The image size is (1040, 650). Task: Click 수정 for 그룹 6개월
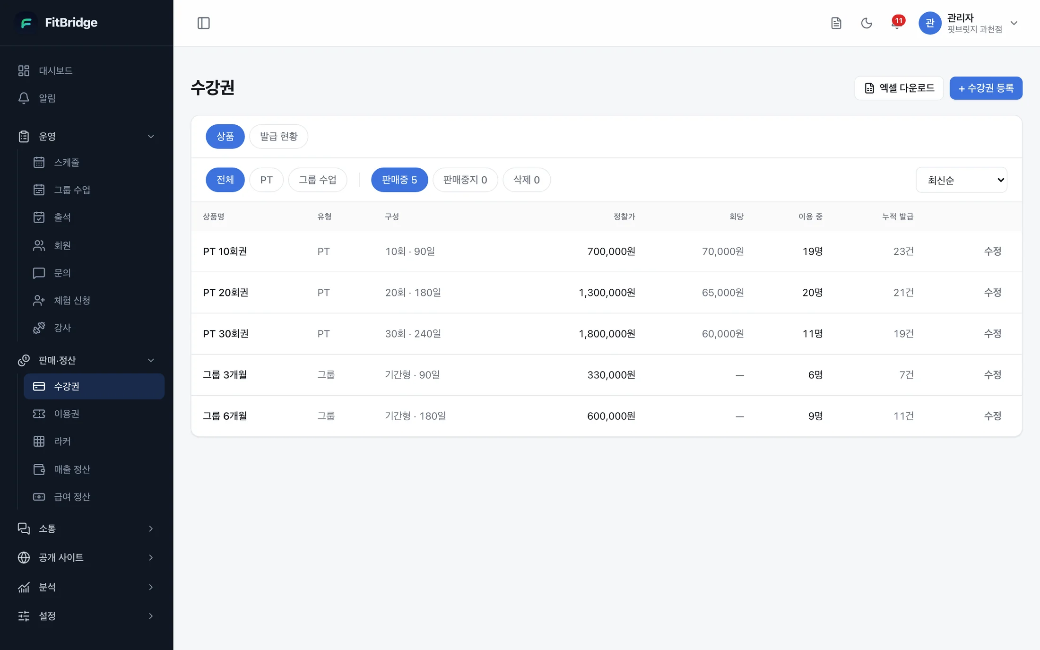pos(992,416)
